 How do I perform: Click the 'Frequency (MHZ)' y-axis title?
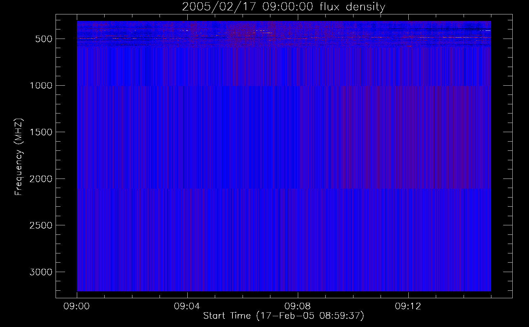pyautogui.click(x=19, y=157)
